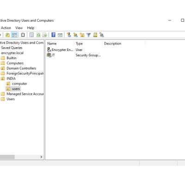The image size is (185, 176).
Task: Click the Add to group toolbar icon
Action: pyautogui.click(x=102, y=35)
